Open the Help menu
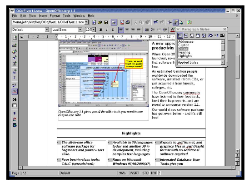Image resolution: width=249 pixels, height=183 pixels. click(91, 16)
